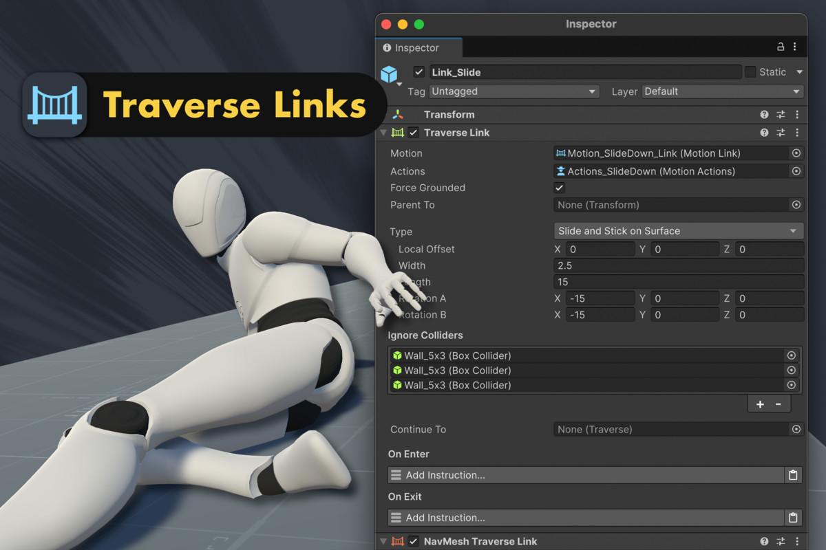Click the help icon on the Traverse Link component
The width and height of the screenshot is (826, 550).
pyautogui.click(x=764, y=132)
